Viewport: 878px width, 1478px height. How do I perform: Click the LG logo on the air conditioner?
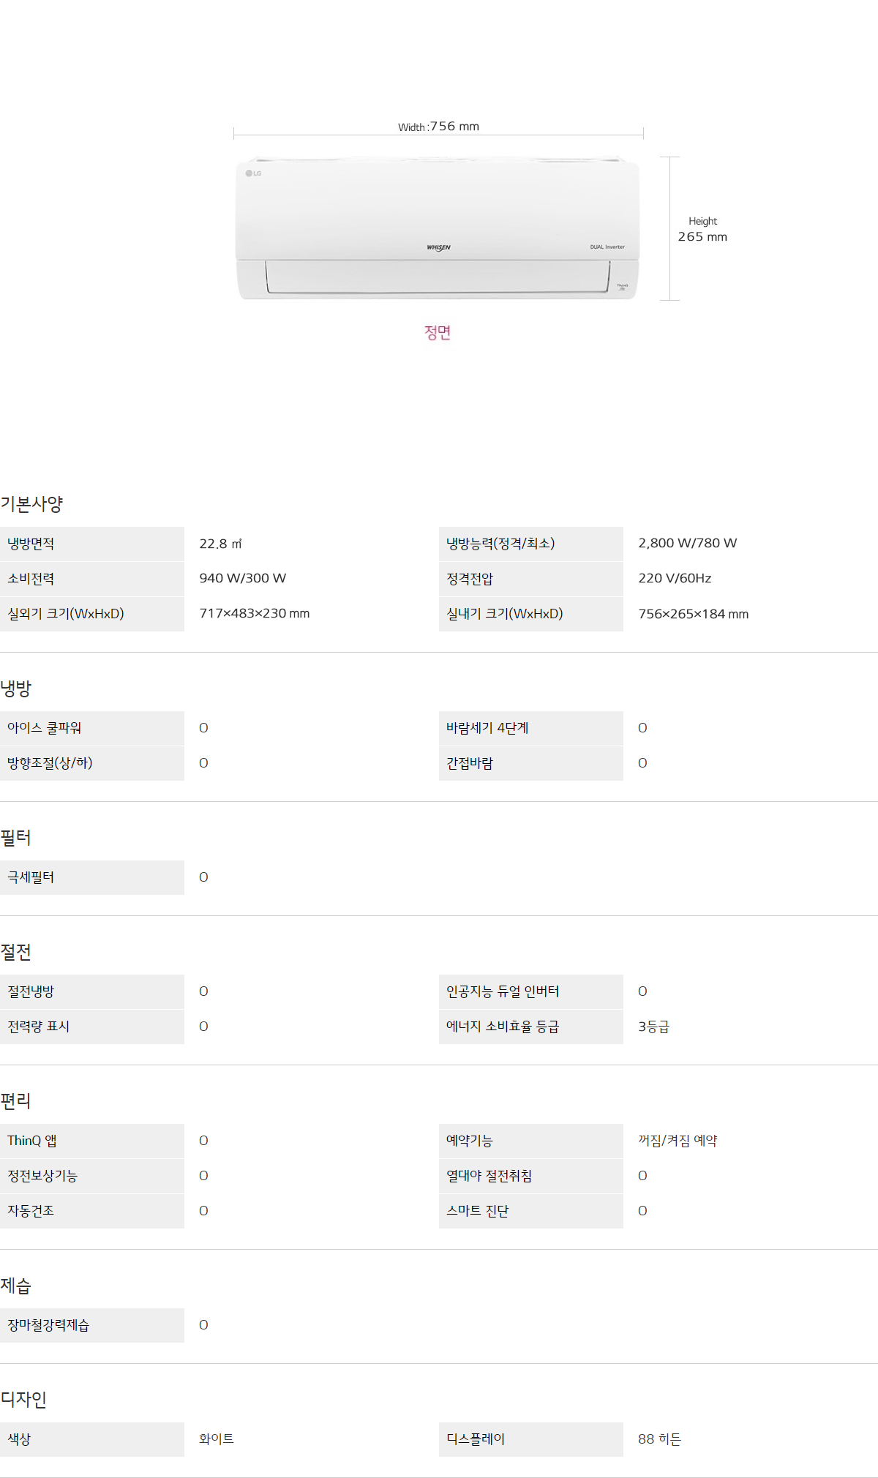pyautogui.click(x=253, y=173)
